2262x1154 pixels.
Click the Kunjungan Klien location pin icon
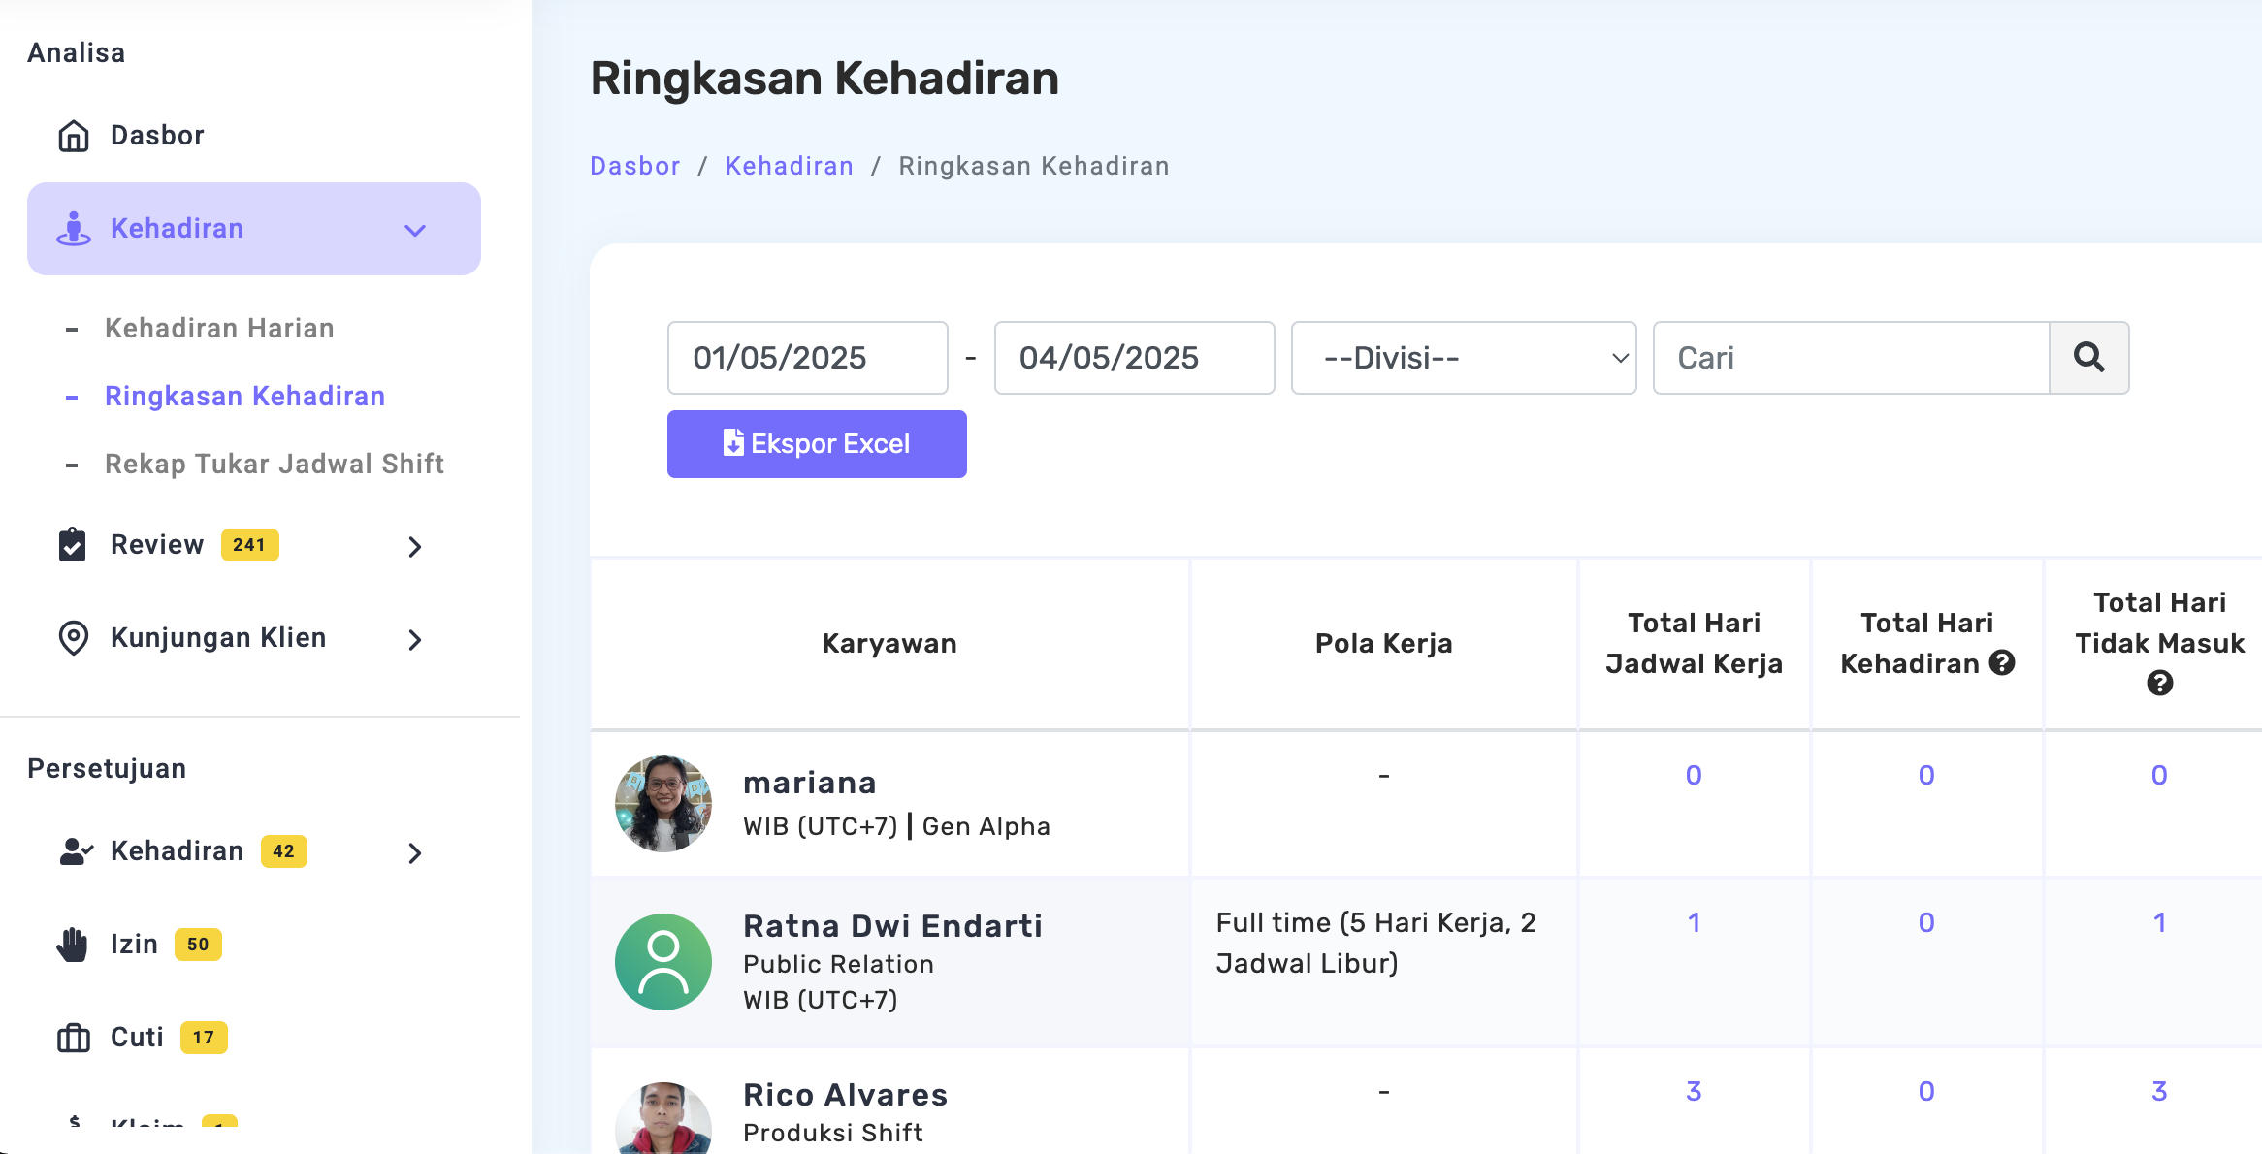[x=74, y=638]
